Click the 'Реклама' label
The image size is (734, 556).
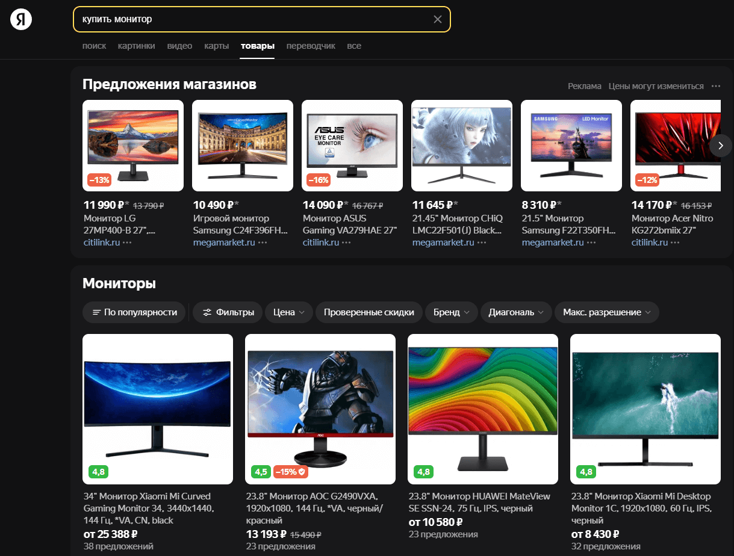click(x=585, y=86)
